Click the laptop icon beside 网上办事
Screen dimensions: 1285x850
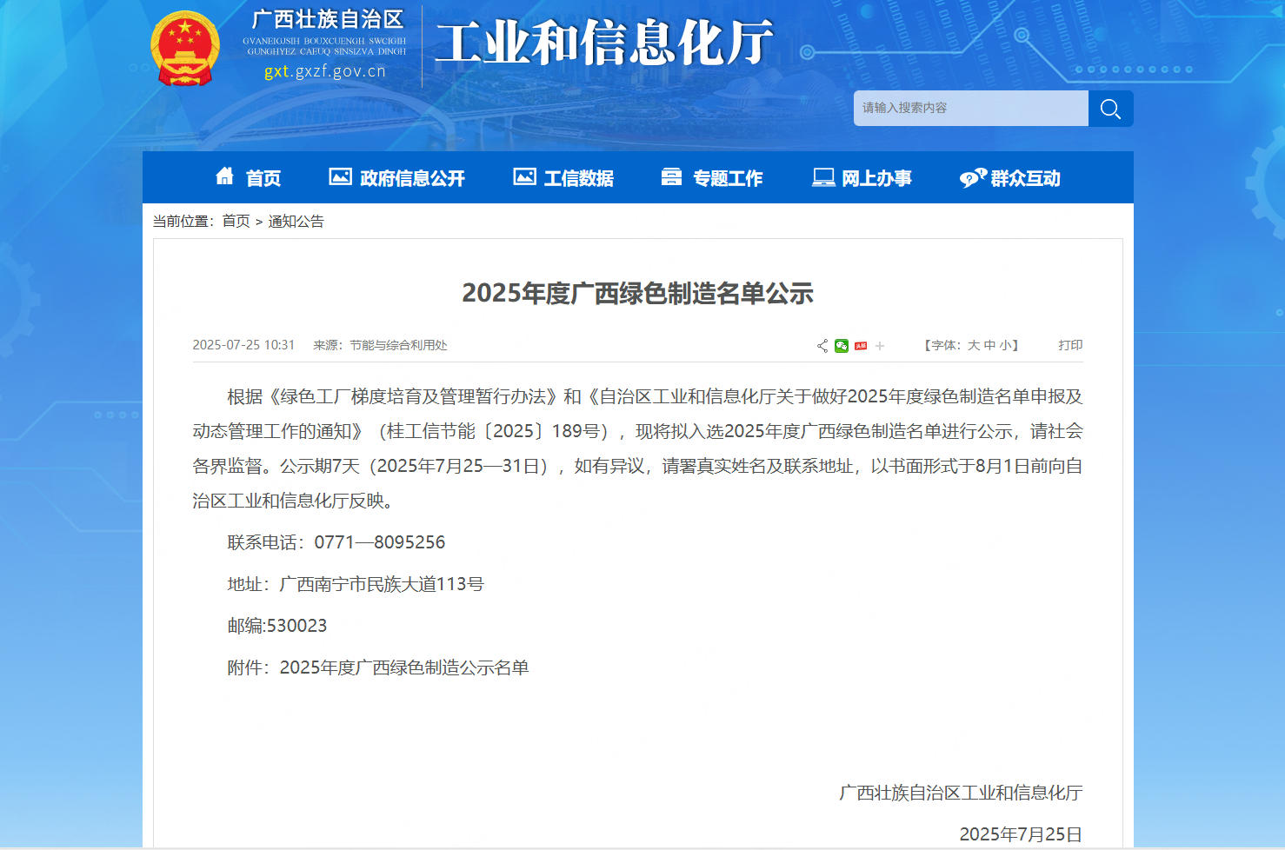click(x=822, y=177)
